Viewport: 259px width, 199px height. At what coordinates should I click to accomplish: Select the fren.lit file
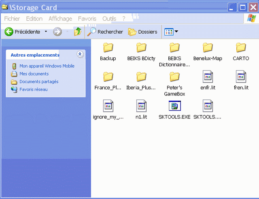coord(241,77)
